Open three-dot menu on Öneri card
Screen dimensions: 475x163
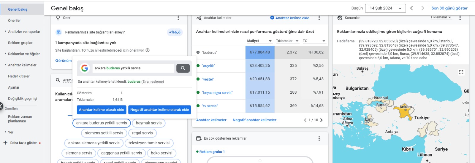(x=178, y=18)
